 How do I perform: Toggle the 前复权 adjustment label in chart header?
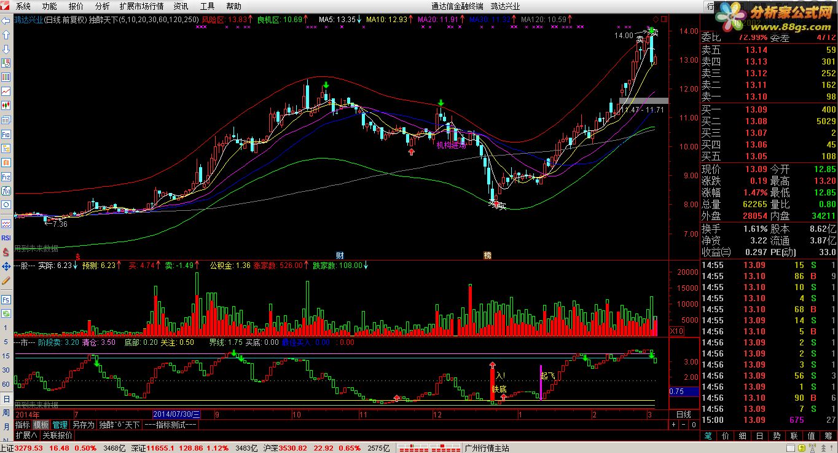coord(73,19)
